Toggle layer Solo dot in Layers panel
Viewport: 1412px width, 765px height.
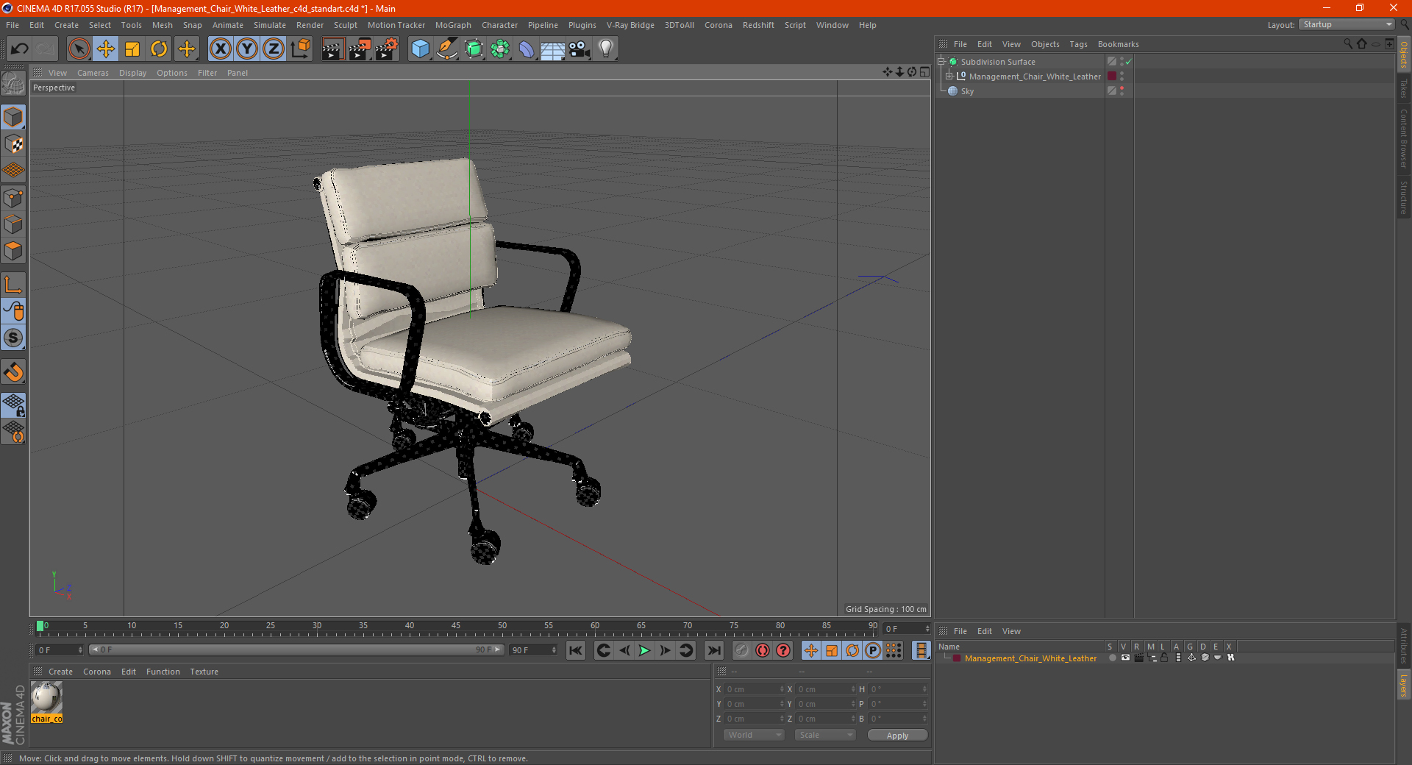pos(1112,658)
